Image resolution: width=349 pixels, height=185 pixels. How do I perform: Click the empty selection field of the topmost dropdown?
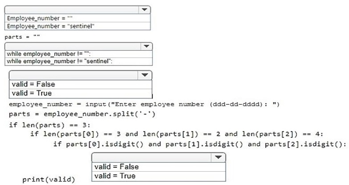[x=71, y=10]
